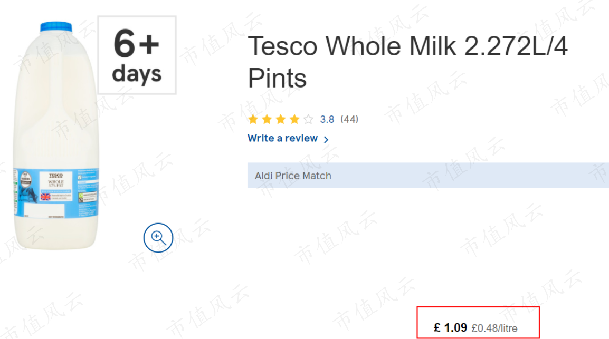
Task: Select the second gold rating star
Action: [267, 119]
